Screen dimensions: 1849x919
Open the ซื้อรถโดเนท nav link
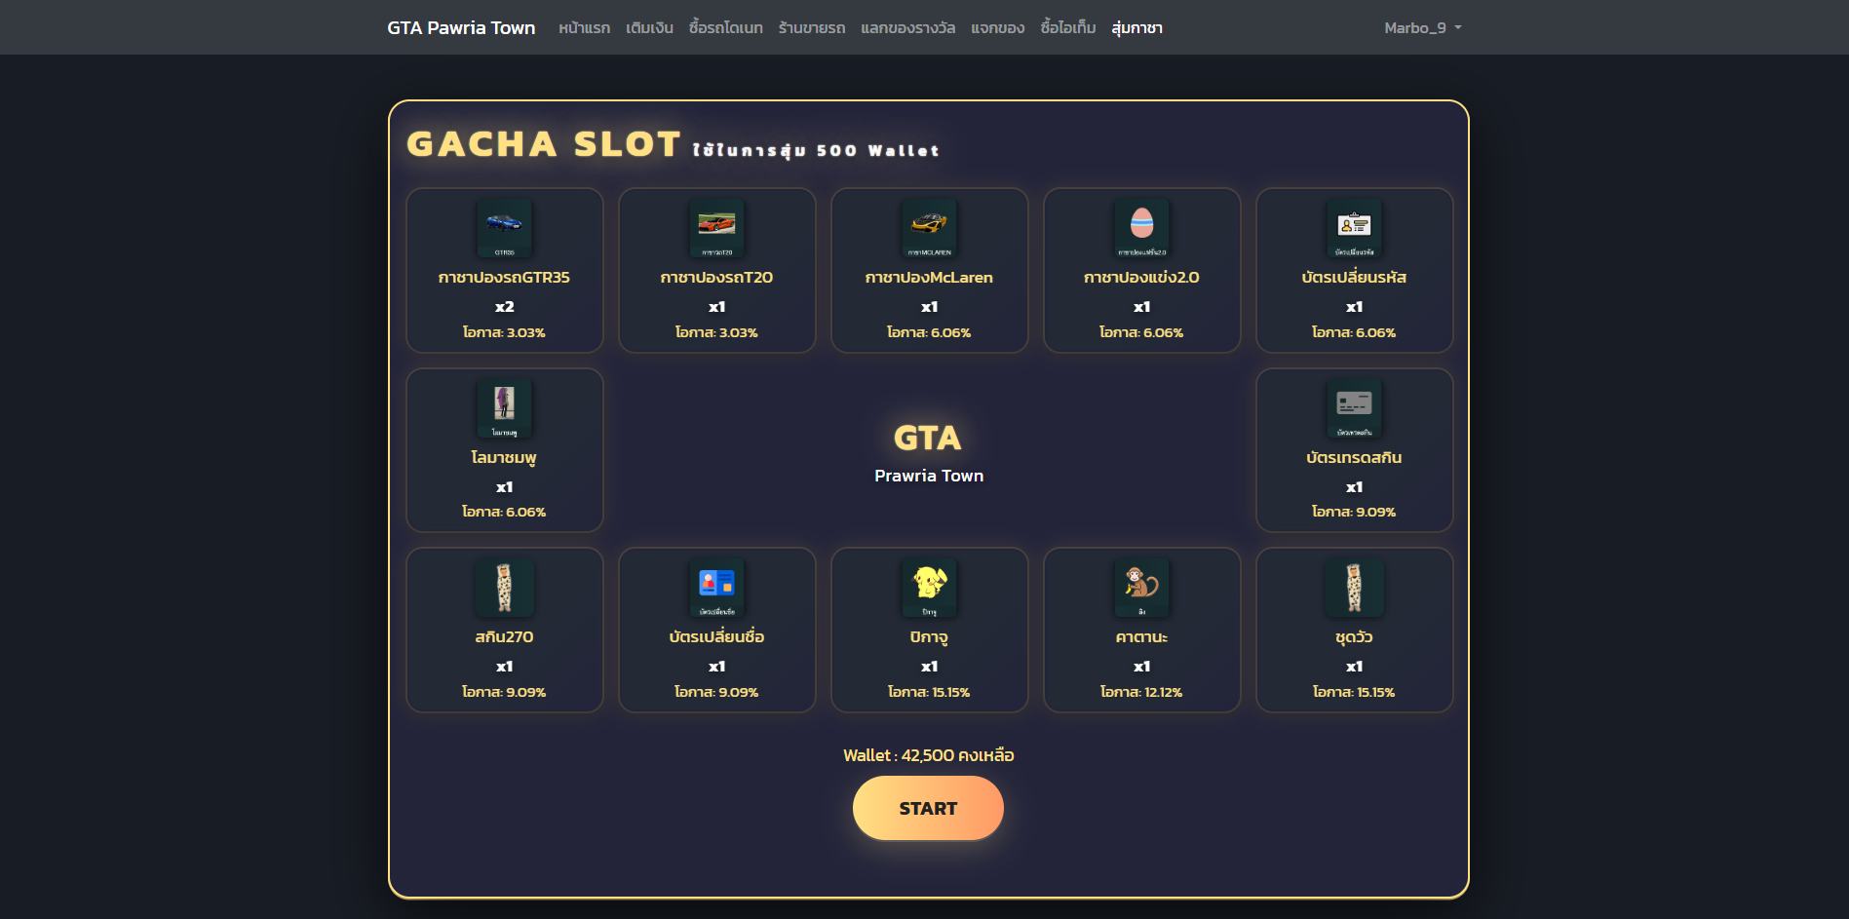tap(725, 27)
